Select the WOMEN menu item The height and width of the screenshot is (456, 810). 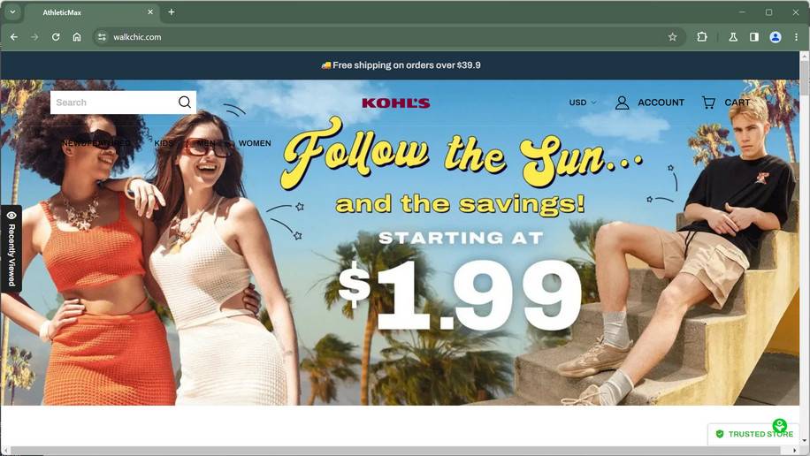(x=255, y=143)
